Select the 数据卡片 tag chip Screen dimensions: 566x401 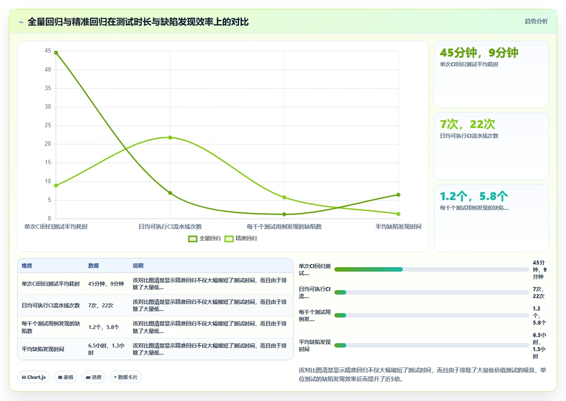pos(126,377)
